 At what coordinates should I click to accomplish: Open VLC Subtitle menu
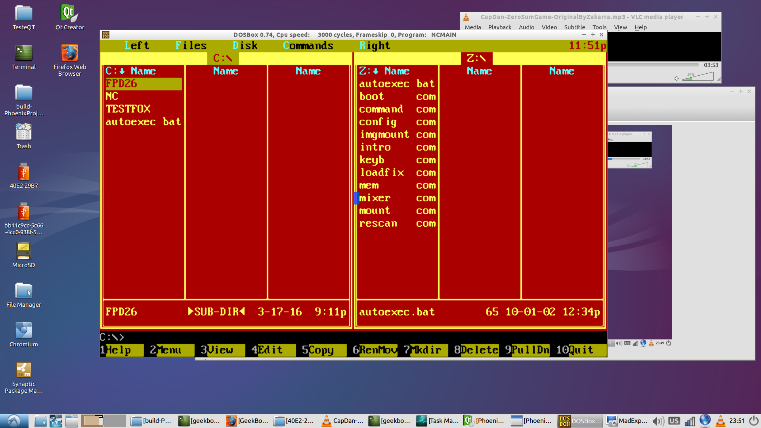574,27
